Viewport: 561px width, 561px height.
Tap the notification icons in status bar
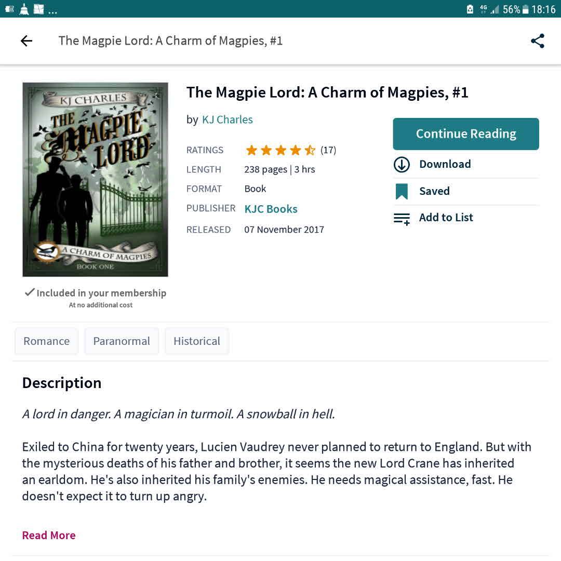tap(31, 9)
